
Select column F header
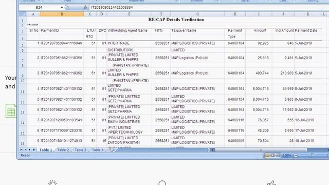161,14
